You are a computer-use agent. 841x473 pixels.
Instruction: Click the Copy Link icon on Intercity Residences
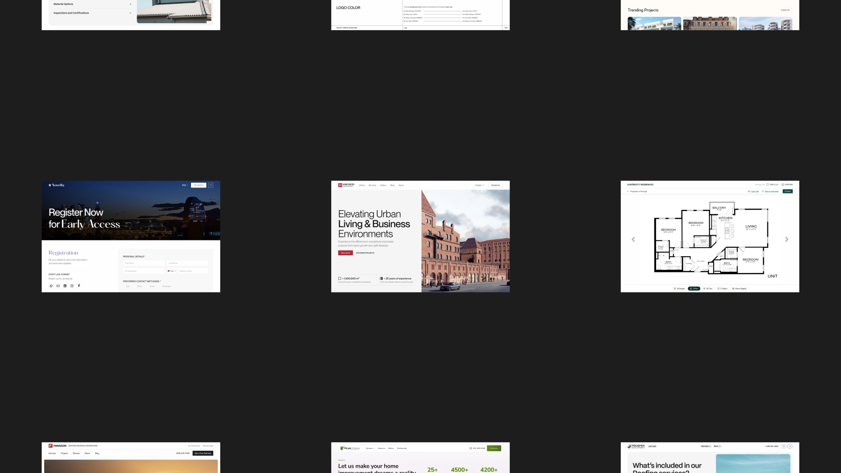click(749, 191)
